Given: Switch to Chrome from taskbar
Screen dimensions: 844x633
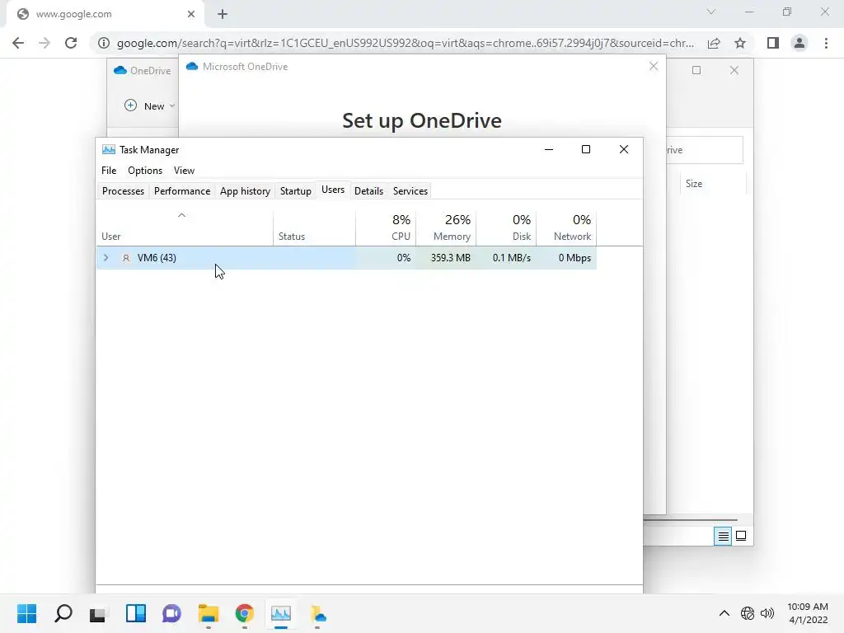Looking at the screenshot, I should tap(244, 613).
